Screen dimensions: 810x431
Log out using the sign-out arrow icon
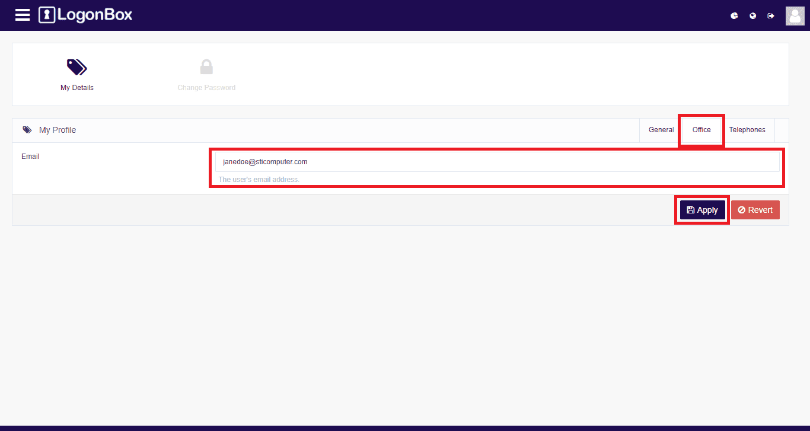(x=771, y=16)
